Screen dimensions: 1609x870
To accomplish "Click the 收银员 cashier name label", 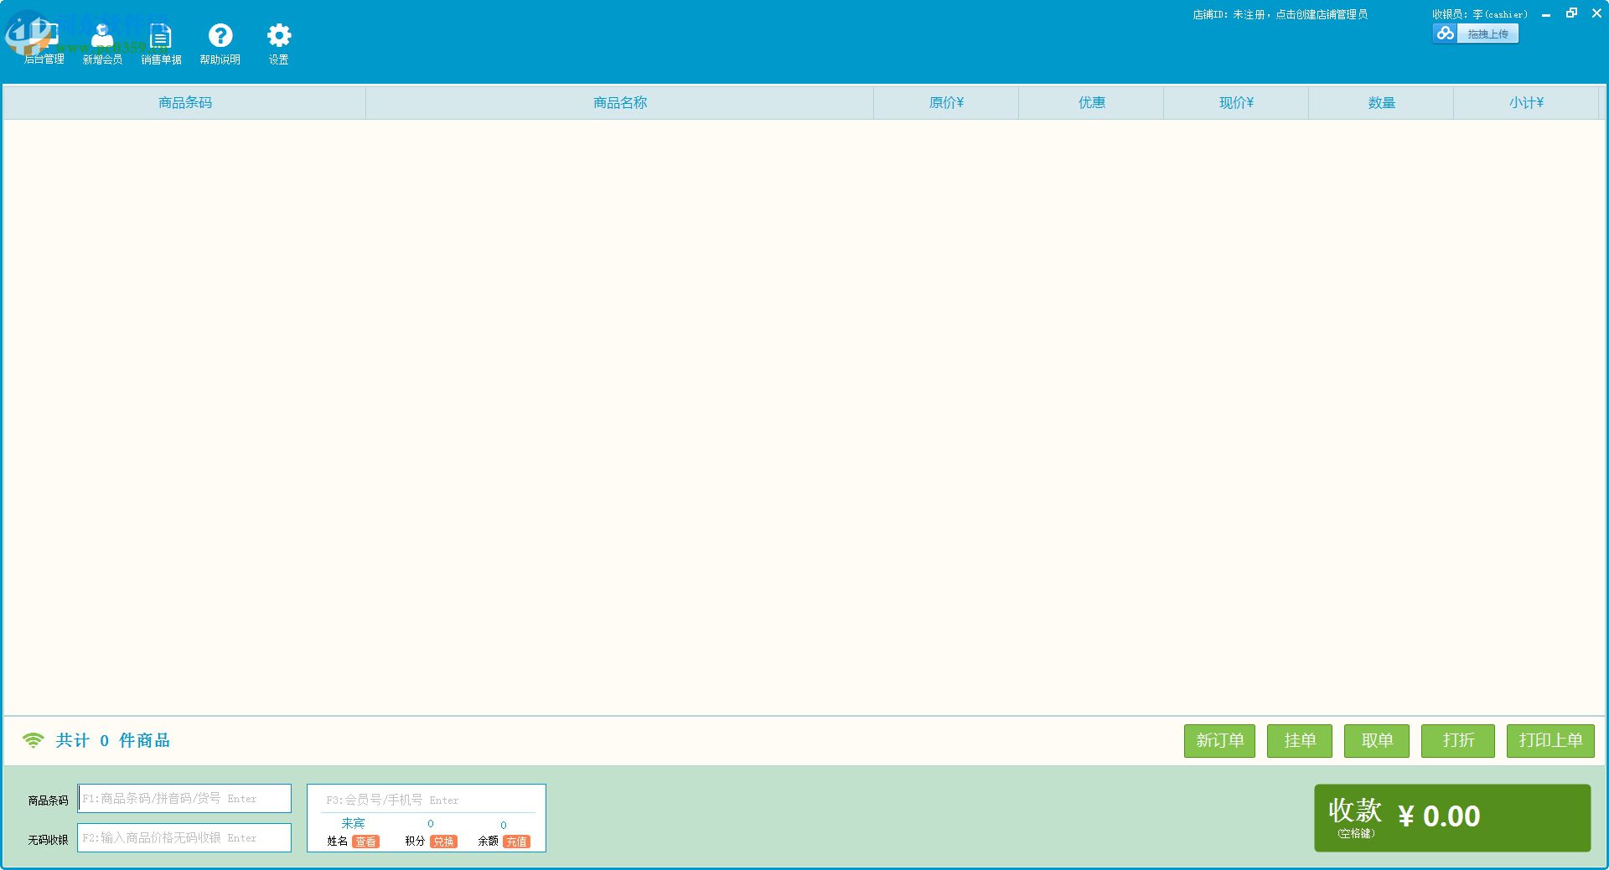I will point(1479,14).
